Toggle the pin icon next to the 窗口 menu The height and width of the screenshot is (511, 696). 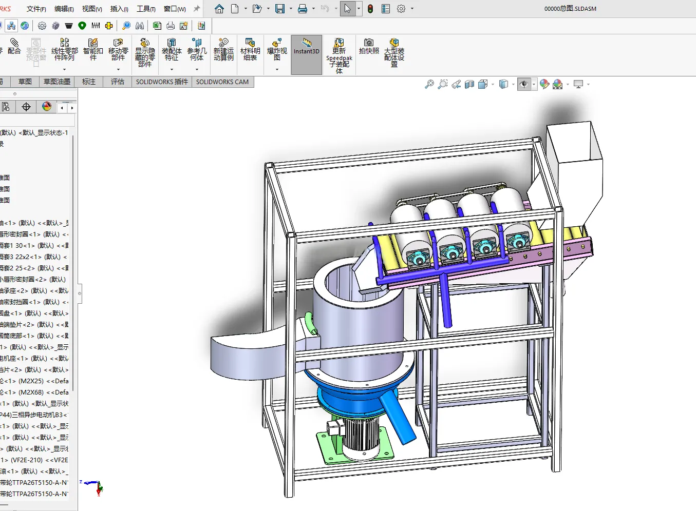tap(196, 9)
